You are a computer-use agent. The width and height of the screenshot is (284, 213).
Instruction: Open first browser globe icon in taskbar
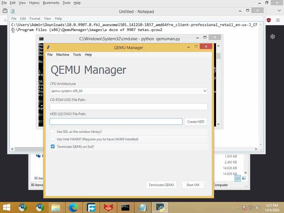[22, 207]
